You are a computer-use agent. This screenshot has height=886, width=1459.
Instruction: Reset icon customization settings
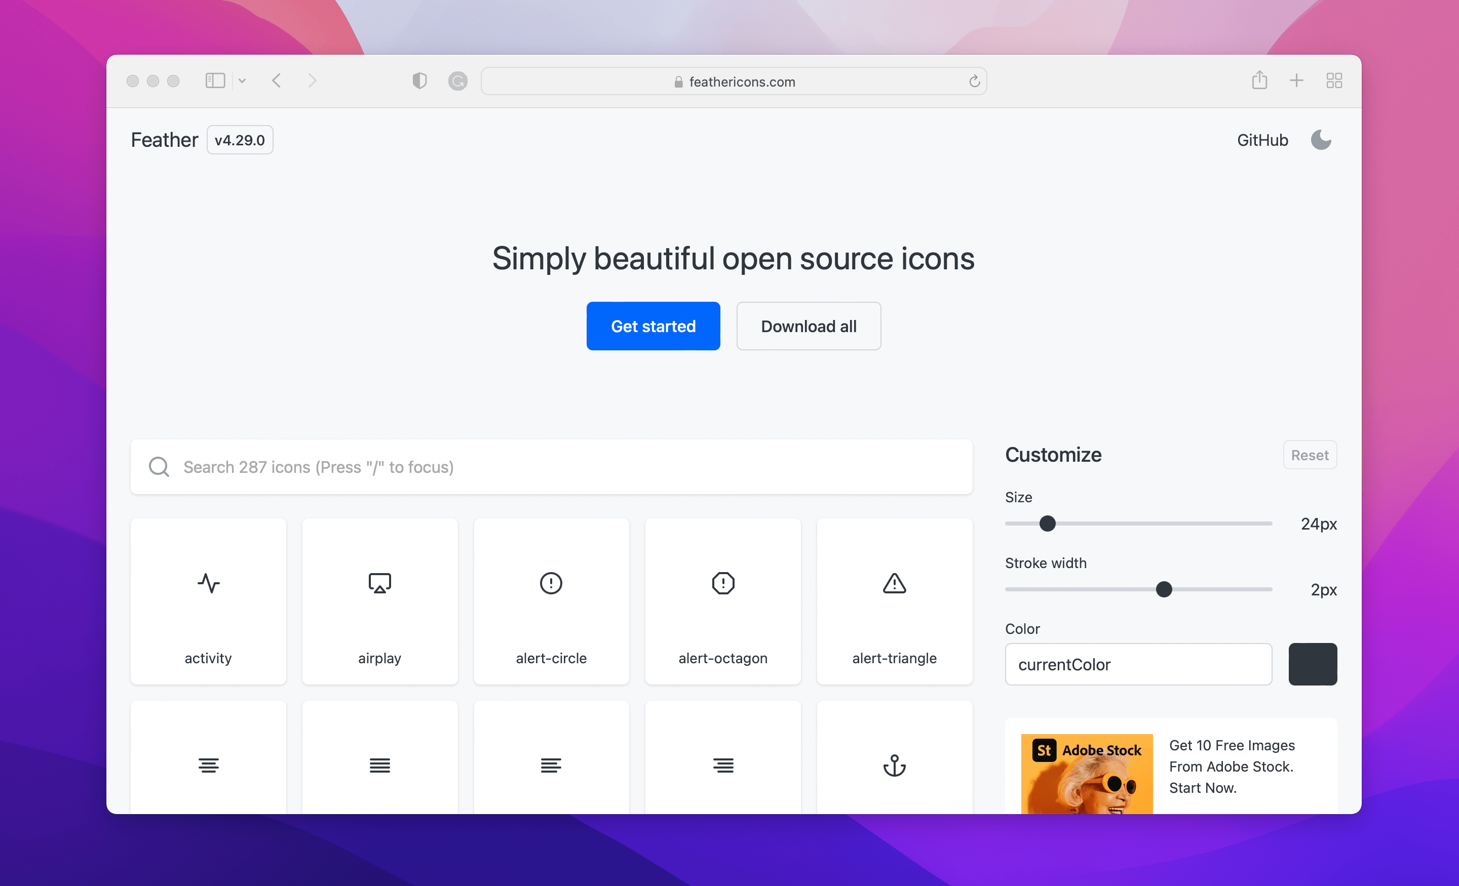(x=1310, y=455)
